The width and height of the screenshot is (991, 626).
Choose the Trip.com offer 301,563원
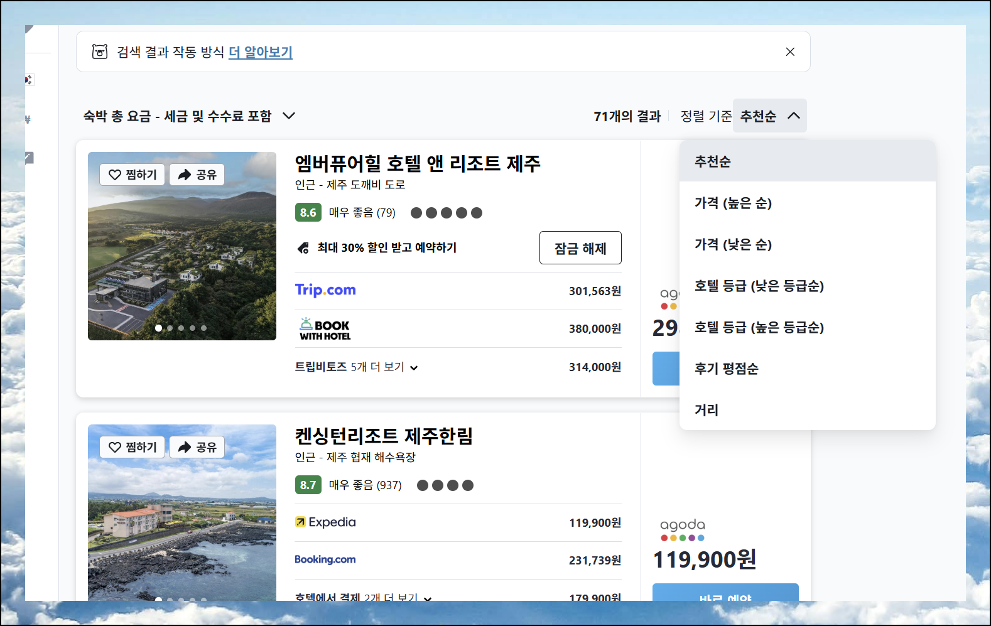coord(458,291)
